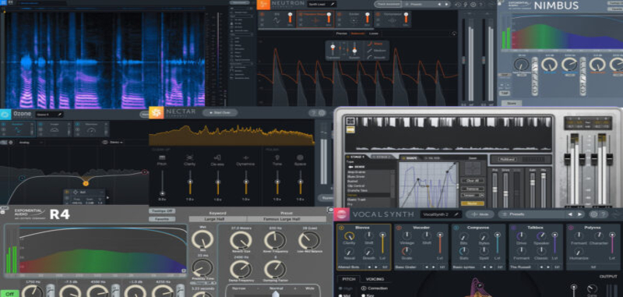
Task: Toggle pitch Correction in VocalSynth
Action: (x=363, y=288)
